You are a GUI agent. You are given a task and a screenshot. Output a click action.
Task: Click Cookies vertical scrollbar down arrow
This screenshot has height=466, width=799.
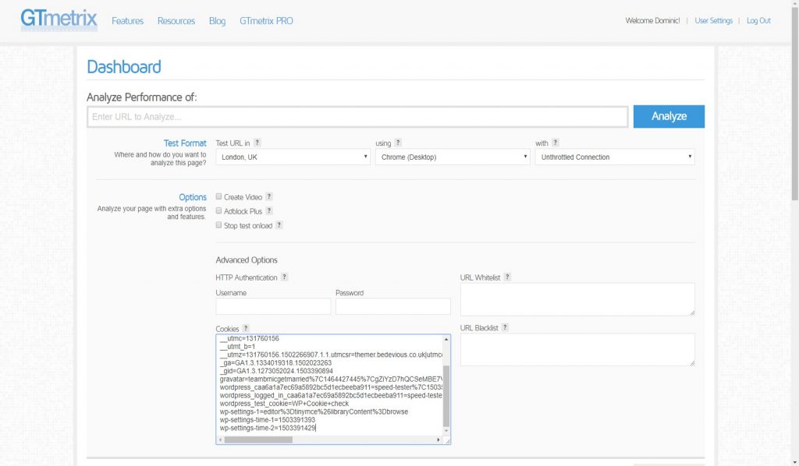coord(446,432)
